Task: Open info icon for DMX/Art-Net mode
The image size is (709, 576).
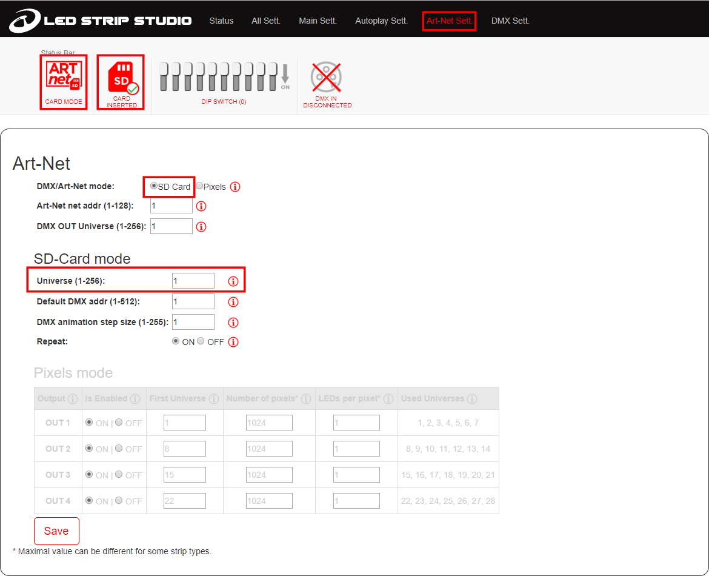Action: tap(235, 187)
